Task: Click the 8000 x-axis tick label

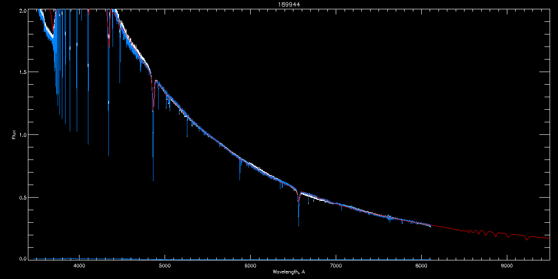Action: [421, 266]
